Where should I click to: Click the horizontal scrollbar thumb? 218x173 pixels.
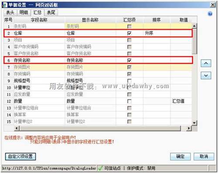point(100,128)
